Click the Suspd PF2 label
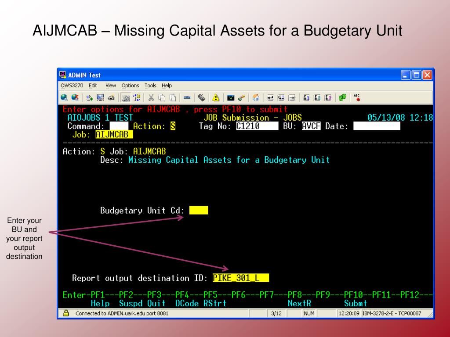Image resolution: width=450 pixels, height=337 pixels. [131, 303]
